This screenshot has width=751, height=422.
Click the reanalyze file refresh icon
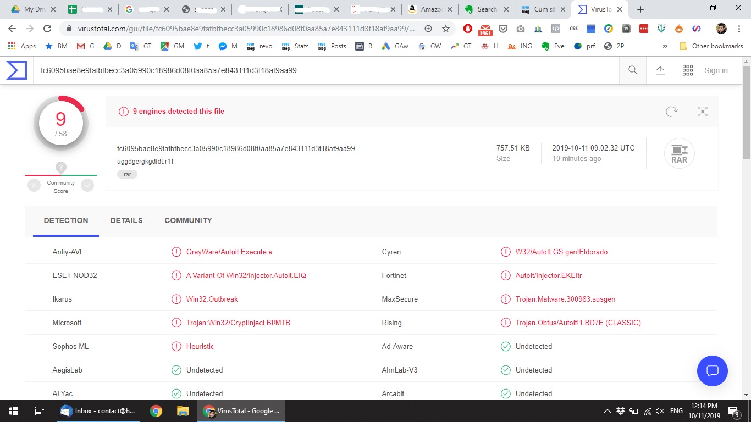pyautogui.click(x=671, y=112)
